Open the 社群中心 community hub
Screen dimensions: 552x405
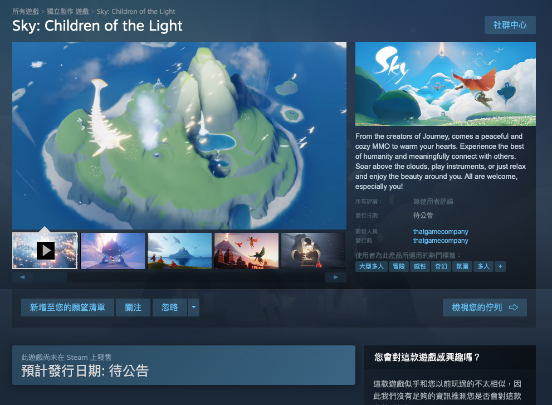coord(510,25)
